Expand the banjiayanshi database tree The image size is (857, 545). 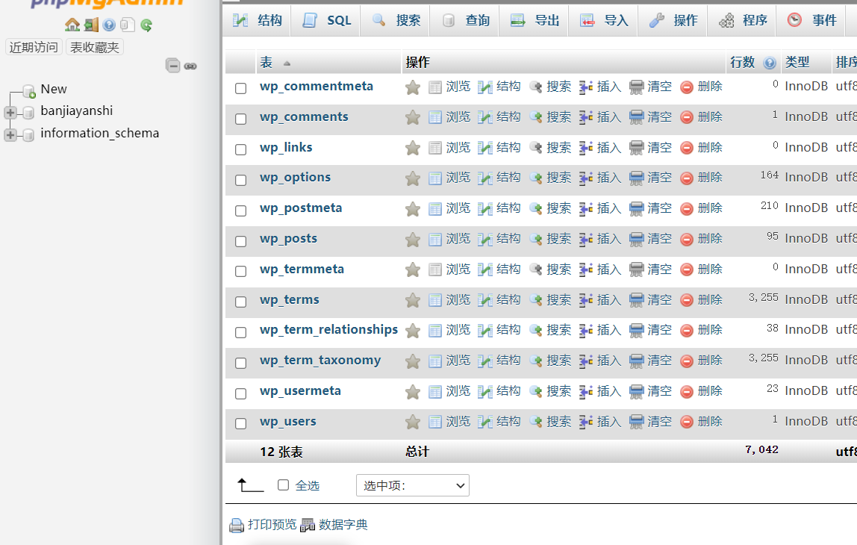tap(10, 113)
